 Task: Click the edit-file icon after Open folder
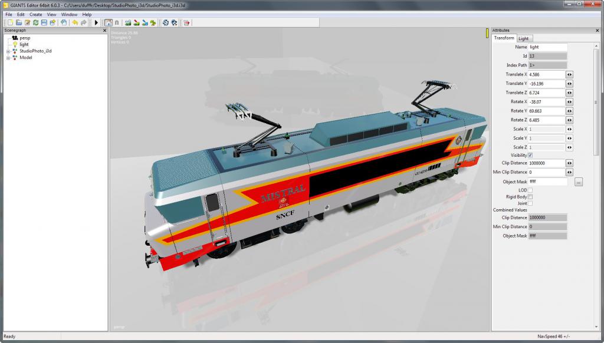[27, 23]
